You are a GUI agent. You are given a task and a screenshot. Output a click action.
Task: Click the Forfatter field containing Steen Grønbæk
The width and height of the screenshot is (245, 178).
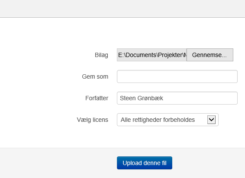[x=177, y=98]
